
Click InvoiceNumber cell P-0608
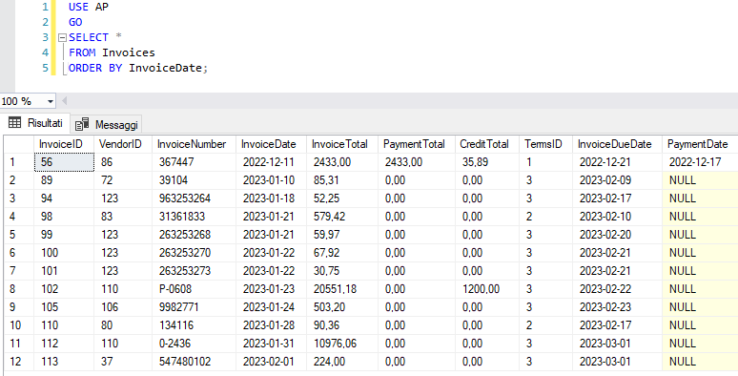pyautogui.click(x=194, y=289)
